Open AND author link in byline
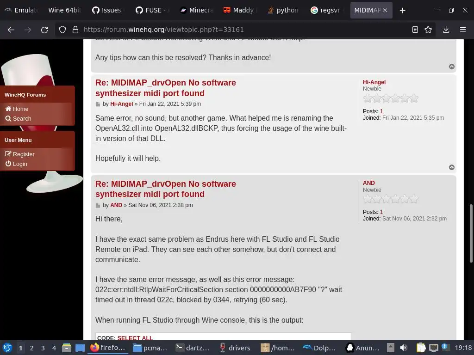Screen dimensions: 474x355 116,205
